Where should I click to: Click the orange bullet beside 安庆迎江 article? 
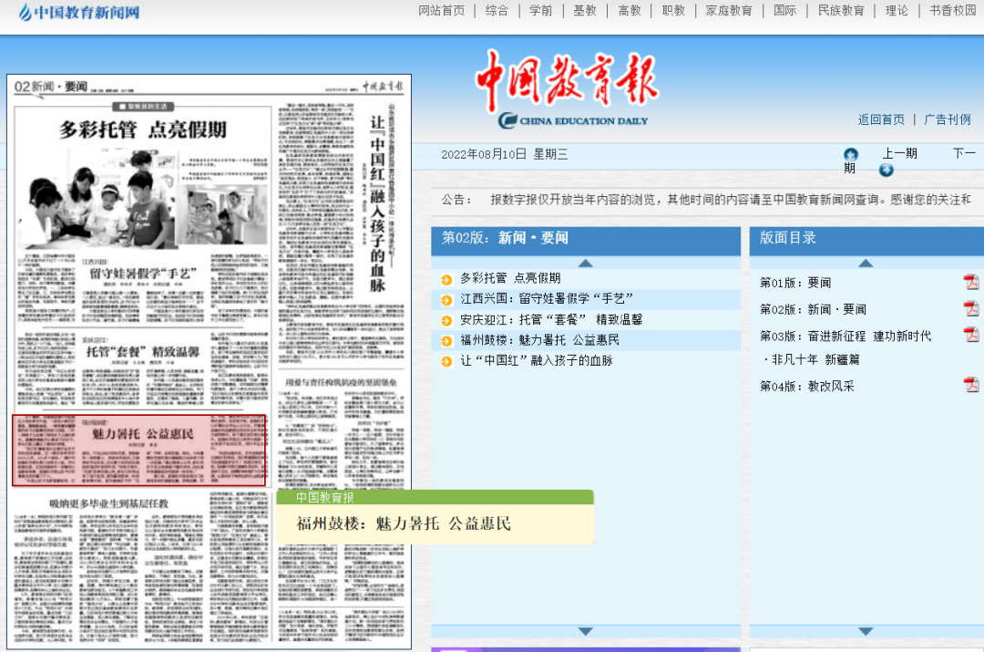(446, 321)
